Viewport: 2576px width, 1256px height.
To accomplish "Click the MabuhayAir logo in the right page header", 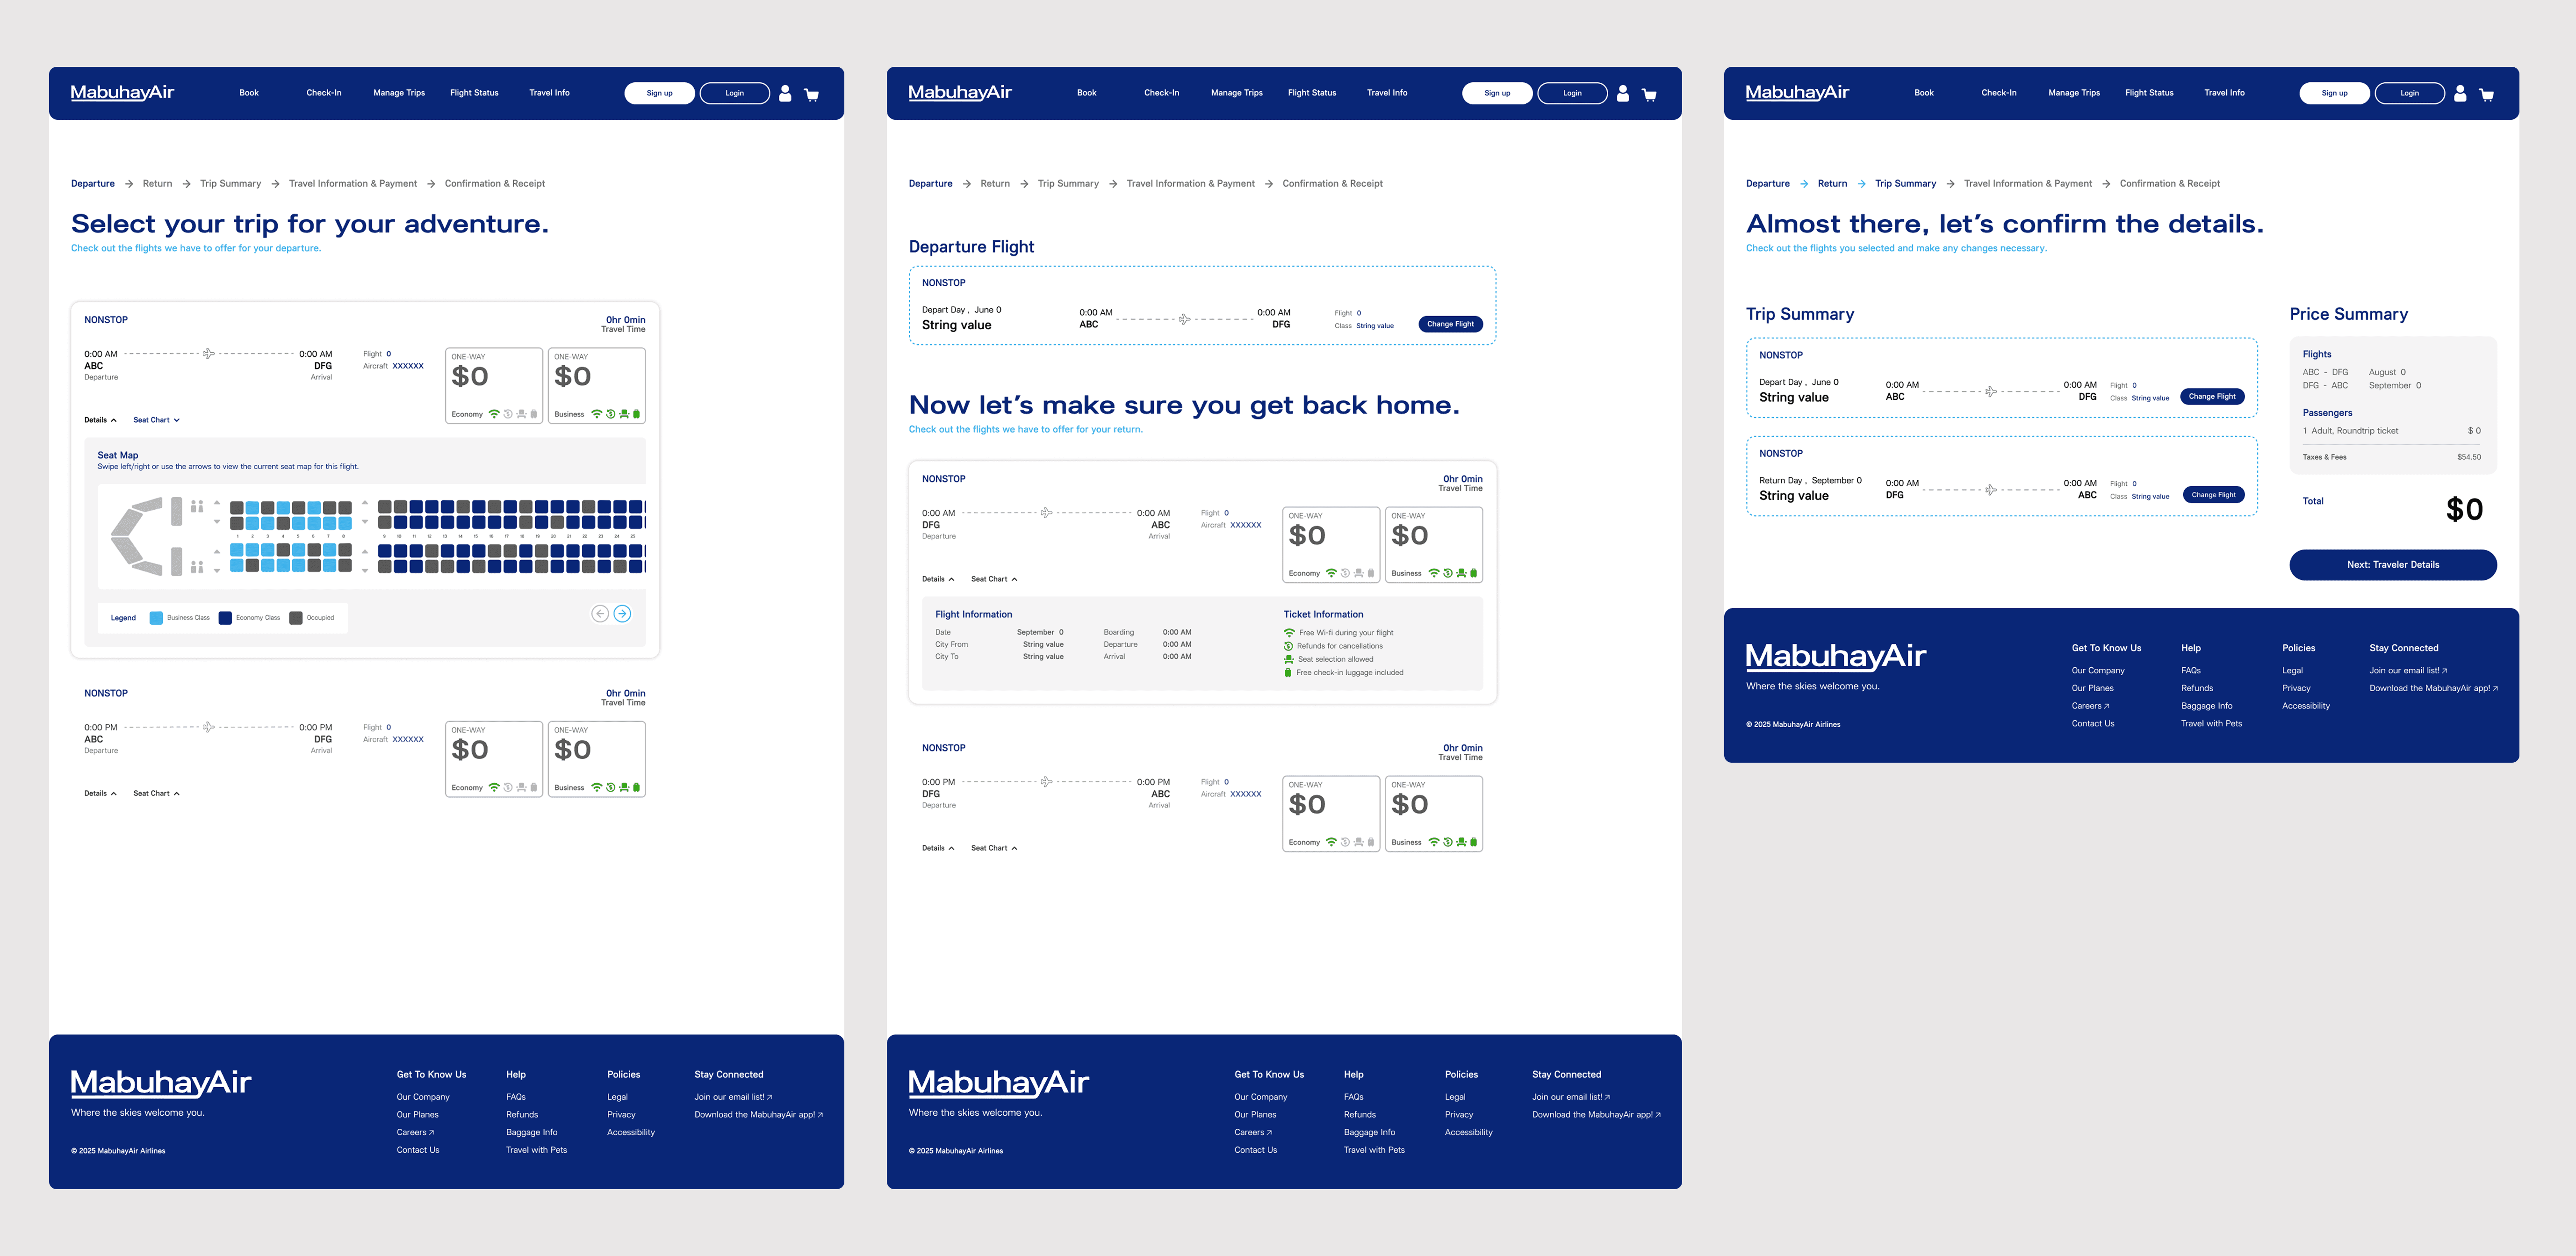I will click(1797, 92).
